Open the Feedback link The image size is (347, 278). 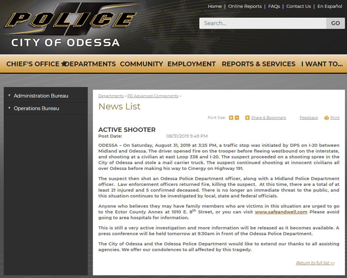309,118
